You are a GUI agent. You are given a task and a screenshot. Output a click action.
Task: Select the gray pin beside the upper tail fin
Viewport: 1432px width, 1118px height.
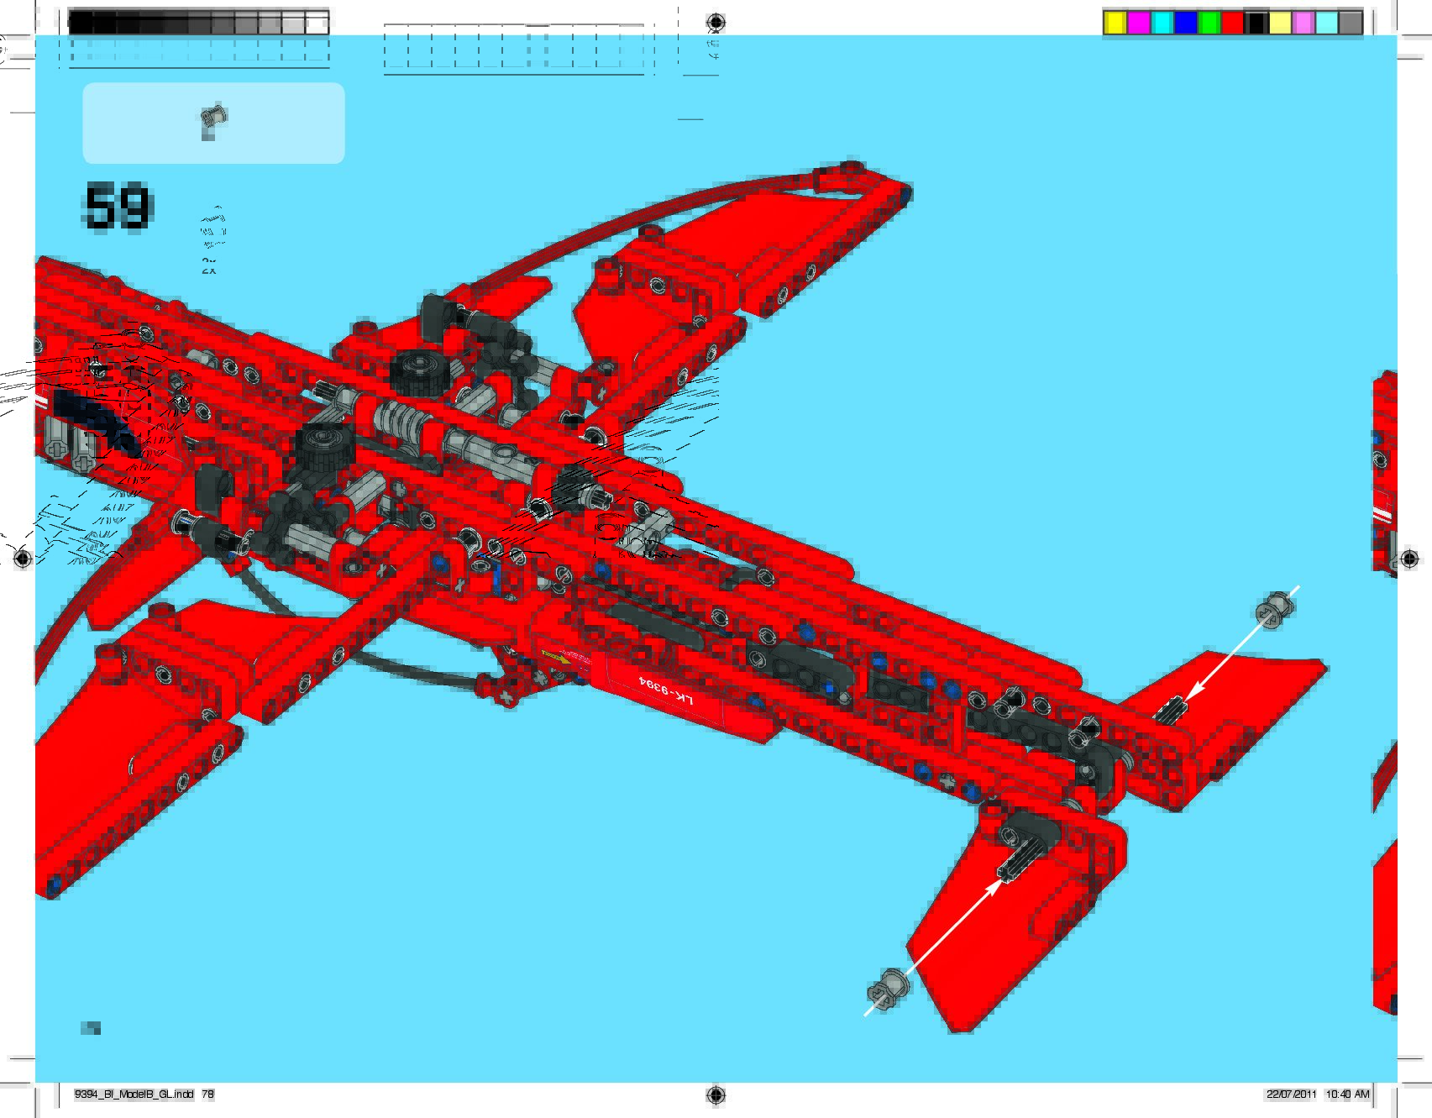(x=1275, y=609)
